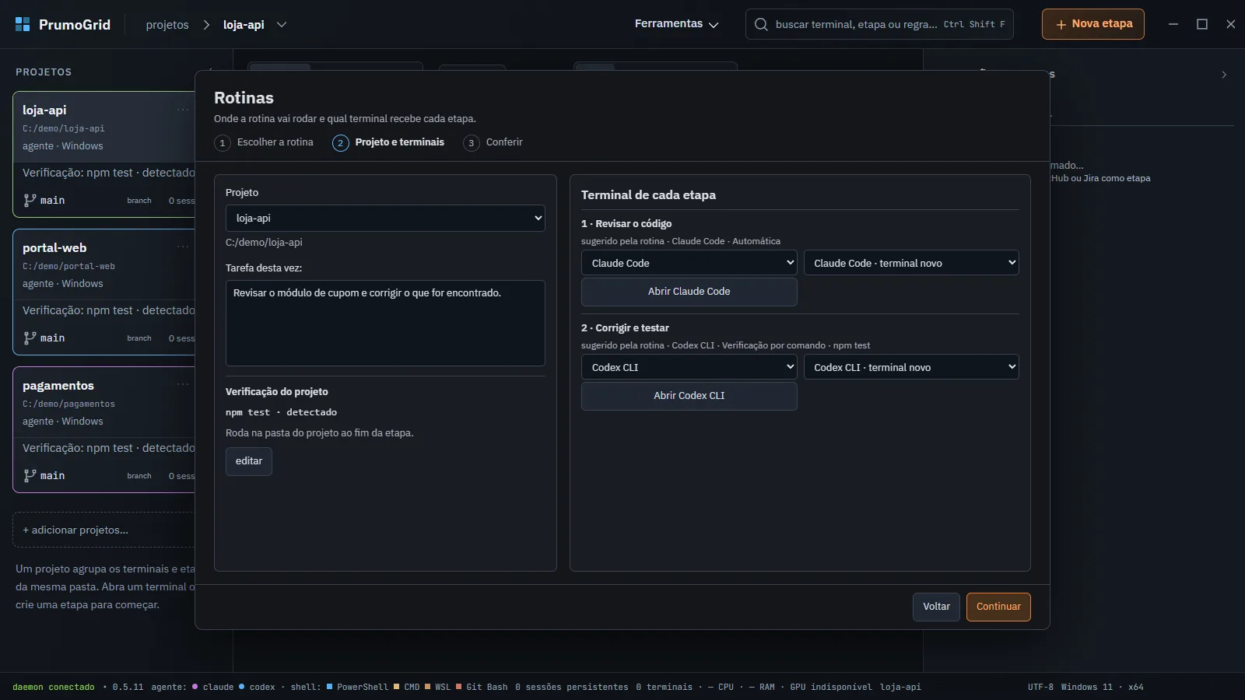Image resolution: width=1245 pixels, height=700 pixels.
Task: Select step 2 Projeto e terminais
Action: pyautogui.click(x=389, y=142)
